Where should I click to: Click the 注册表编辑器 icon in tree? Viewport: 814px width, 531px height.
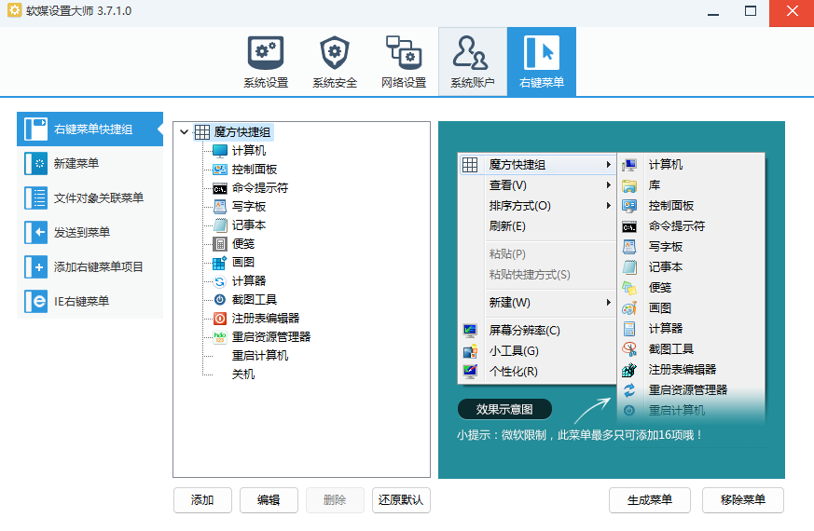(220, 319)
